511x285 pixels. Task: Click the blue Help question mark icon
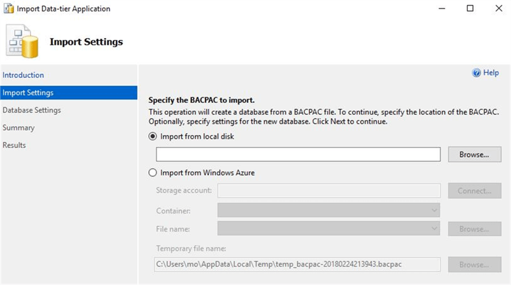point(476,73)
